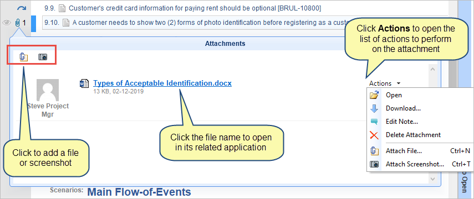Viewport: 474px width, 199px height.
Task: Choose Download... from the Actions menu
Action: click(420, 108)
